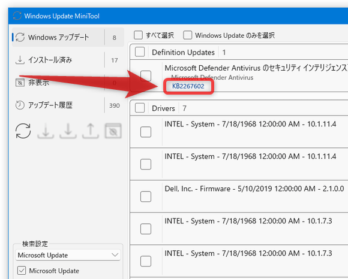Open the Windows アップデート tab
The height and width of the screenshot is (279, 348).
tap(68, 37)
